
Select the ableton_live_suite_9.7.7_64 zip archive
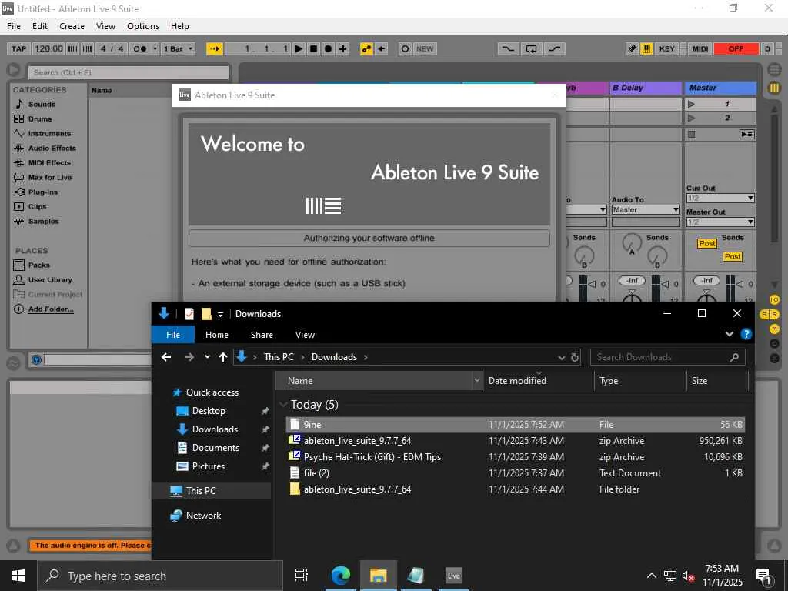pos(515,441)
